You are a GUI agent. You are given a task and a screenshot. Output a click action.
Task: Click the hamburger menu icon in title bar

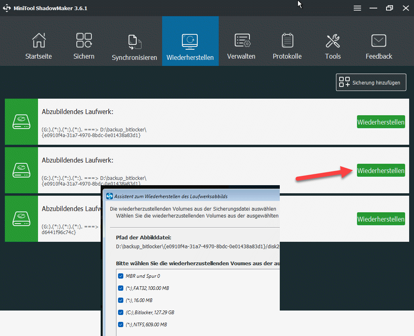point(357,8)
